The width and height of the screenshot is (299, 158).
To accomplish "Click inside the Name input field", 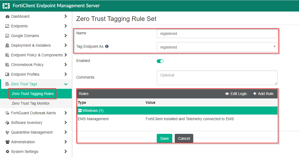I will [x=217, y=34].
